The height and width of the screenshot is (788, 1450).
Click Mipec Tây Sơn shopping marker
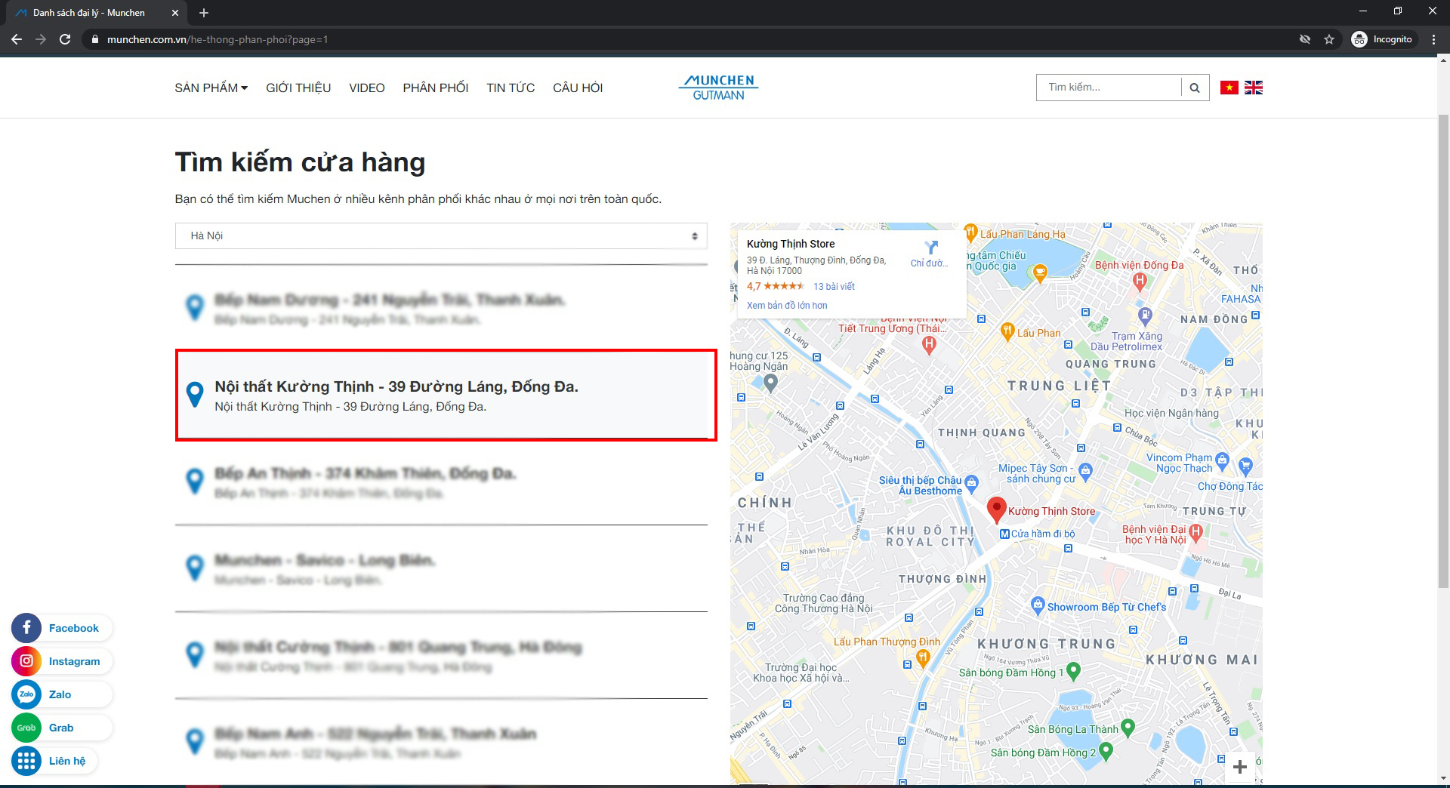pyautogui.click(x=1086, y=471)
